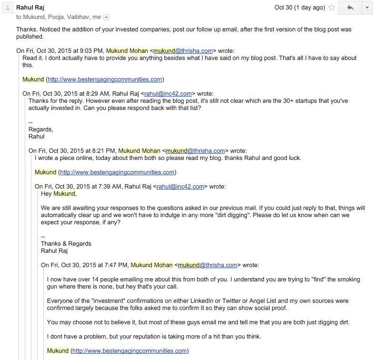The width and height of the screenshot is (375, 360).
Task: Click highlighted Mukund in "Hey Mukund," greeting
Action: pyautogui.click(x=64, y=194)
